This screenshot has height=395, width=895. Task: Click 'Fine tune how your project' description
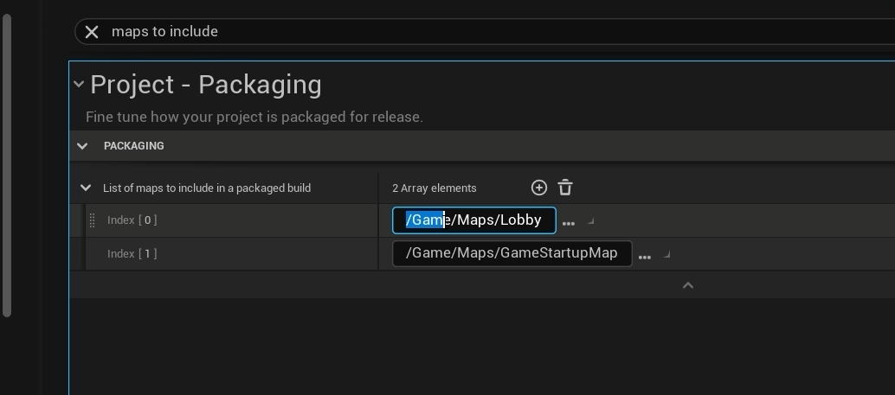click(x=254, y=117)
